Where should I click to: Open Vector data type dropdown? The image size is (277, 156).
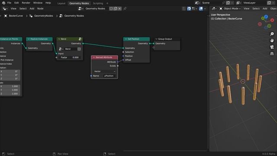coord(105,71)
